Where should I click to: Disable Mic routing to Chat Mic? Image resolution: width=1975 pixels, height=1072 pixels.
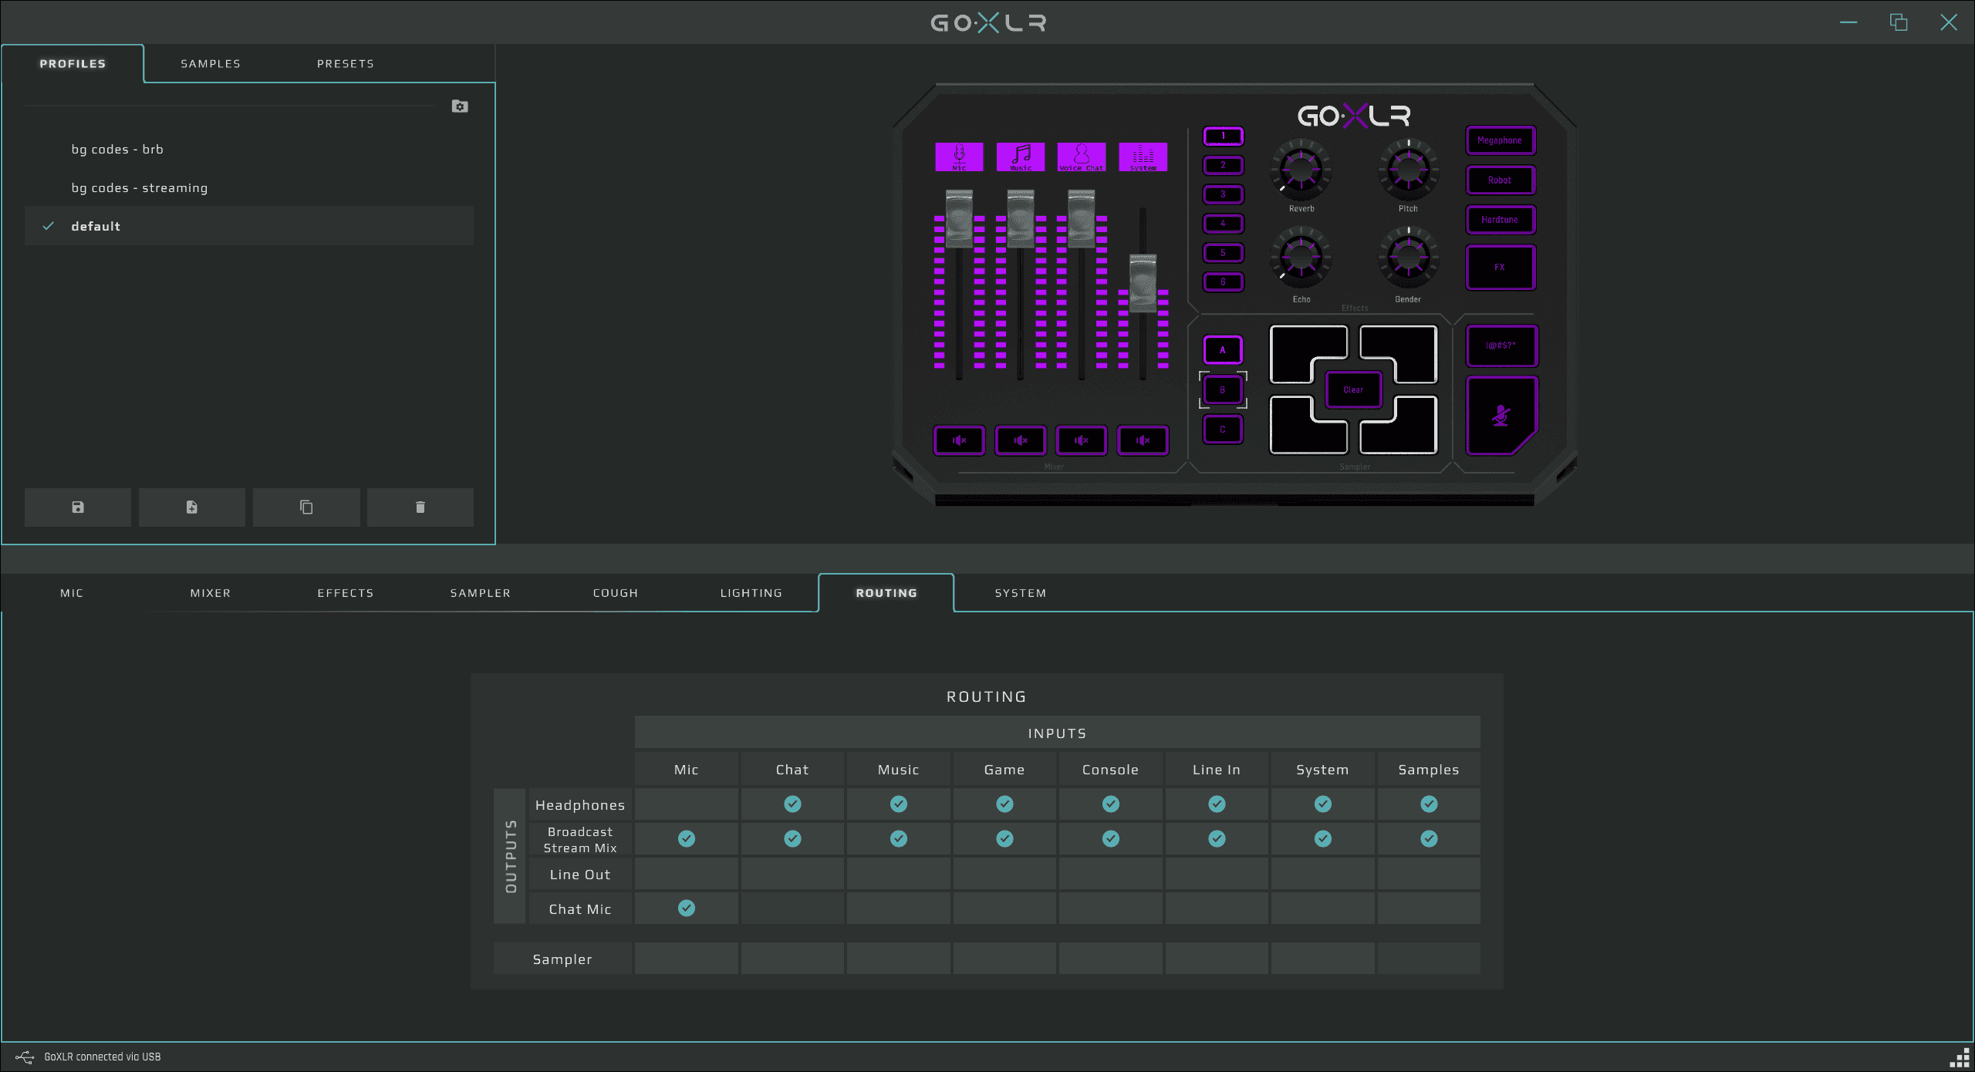(x=686, y=909)
